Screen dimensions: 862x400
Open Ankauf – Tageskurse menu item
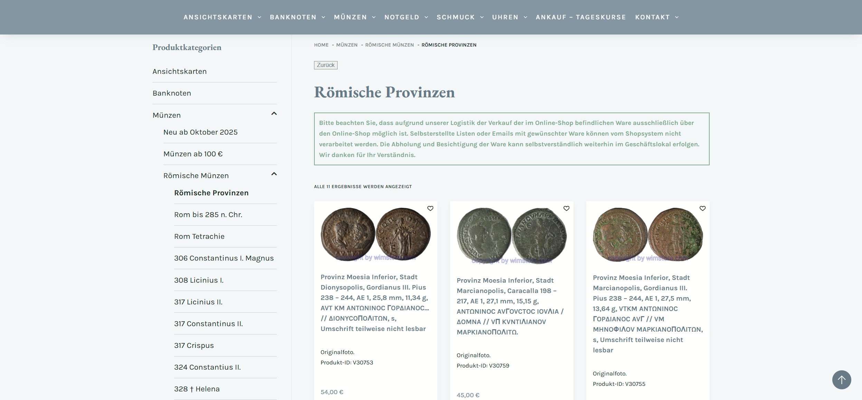(x=580, y=17)
